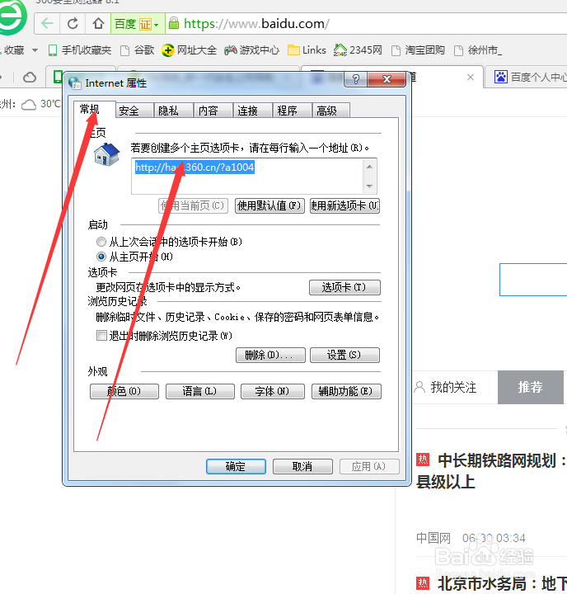
Task: Open 我的关注 on Baidu page
Action: (446, 387)
